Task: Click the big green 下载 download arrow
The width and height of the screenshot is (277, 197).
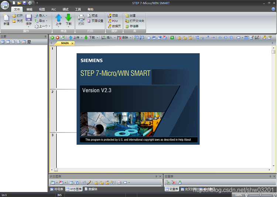Action: click(x=69, y=18)
